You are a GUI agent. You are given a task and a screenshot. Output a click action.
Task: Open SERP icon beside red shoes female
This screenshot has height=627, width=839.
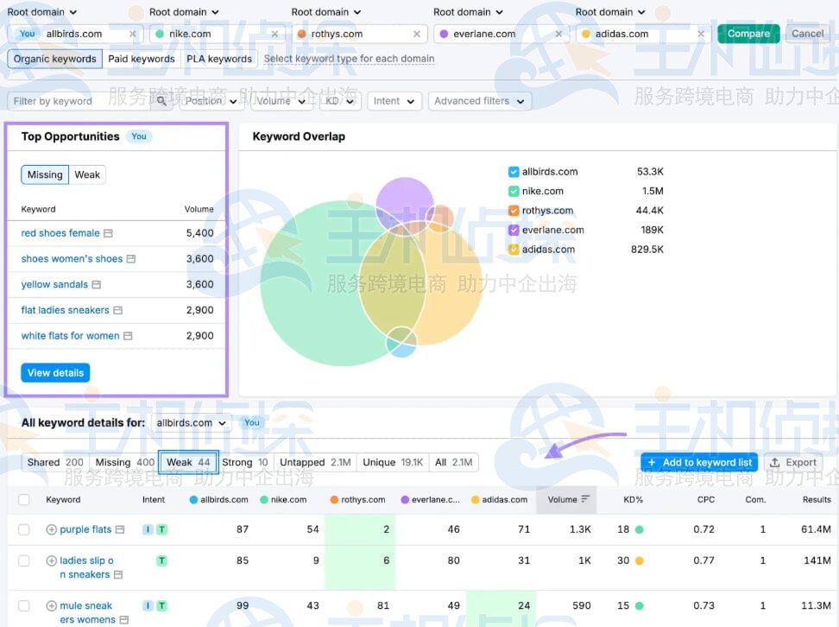point(108,233)
